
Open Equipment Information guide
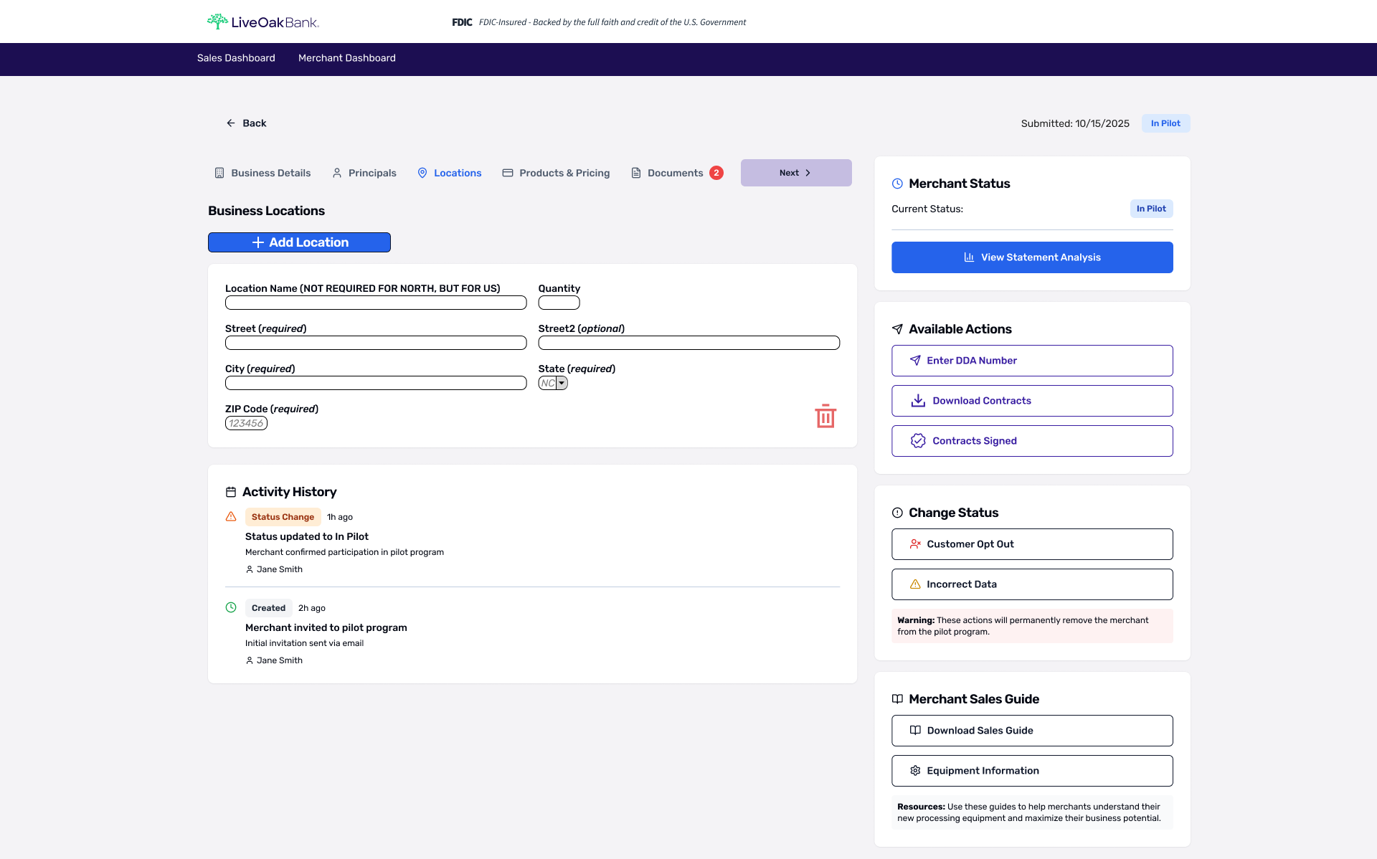pyautogui.click(x=1032, y=771)
